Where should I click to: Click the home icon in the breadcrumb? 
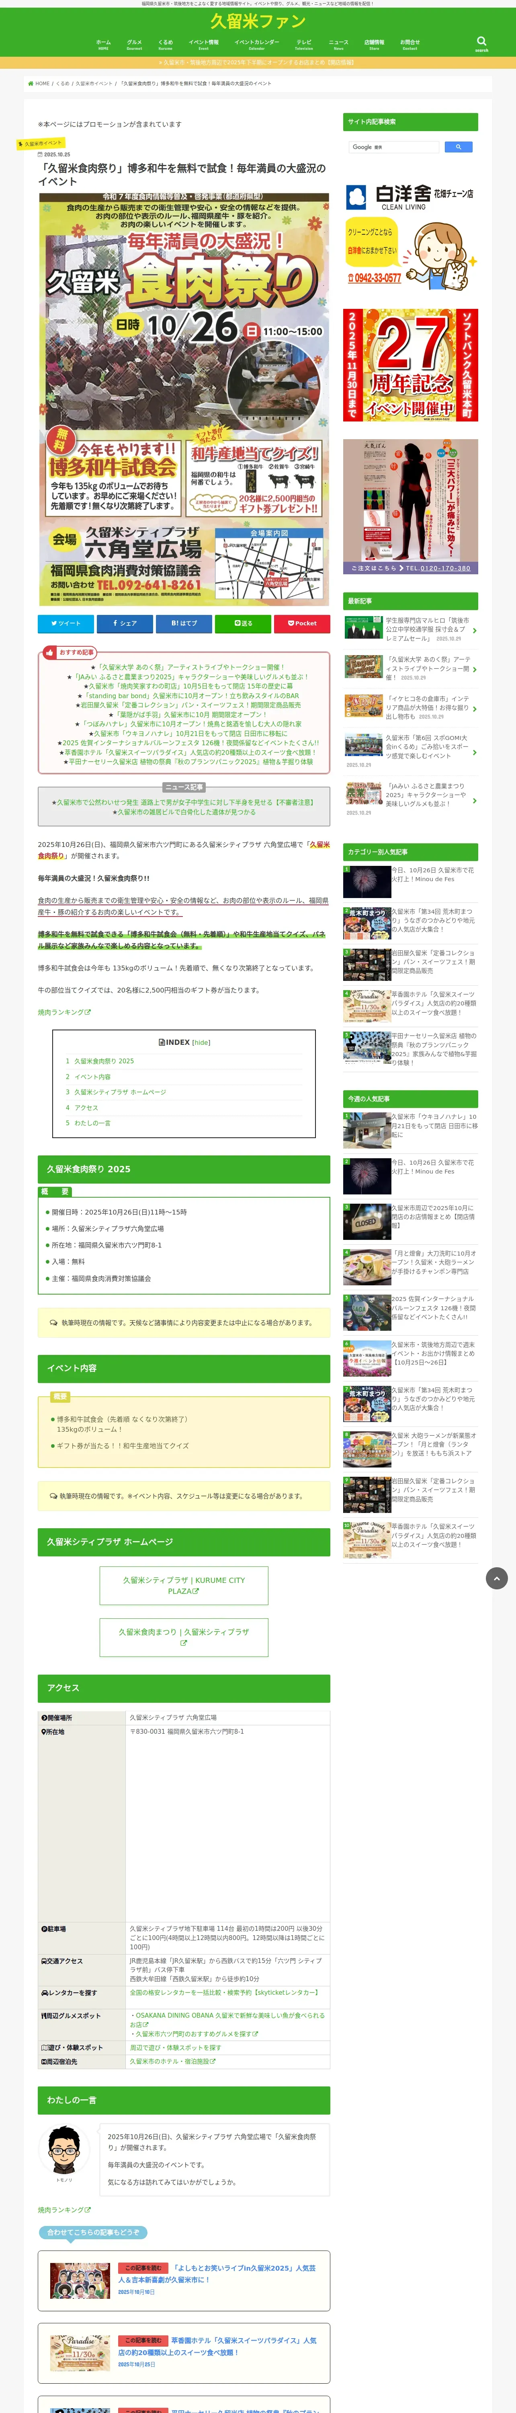tap(30, 83)
